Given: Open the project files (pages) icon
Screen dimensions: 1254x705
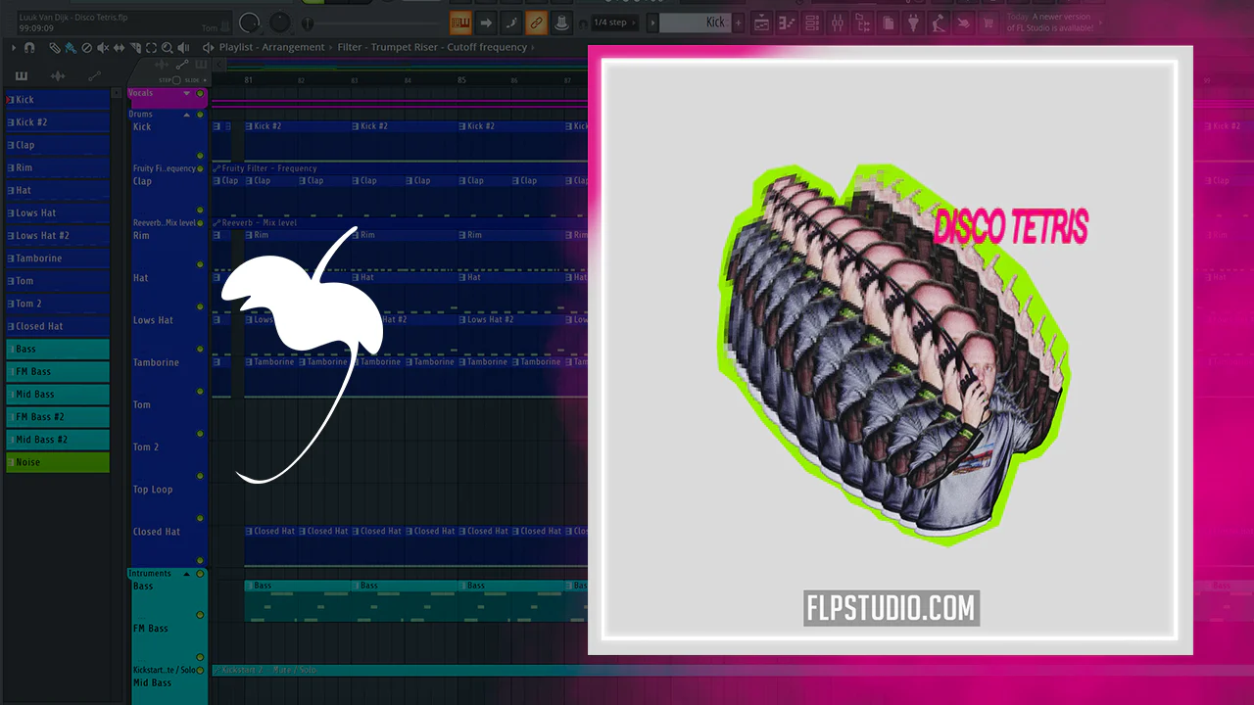Looking at the screenshot, I should [889, 23].
